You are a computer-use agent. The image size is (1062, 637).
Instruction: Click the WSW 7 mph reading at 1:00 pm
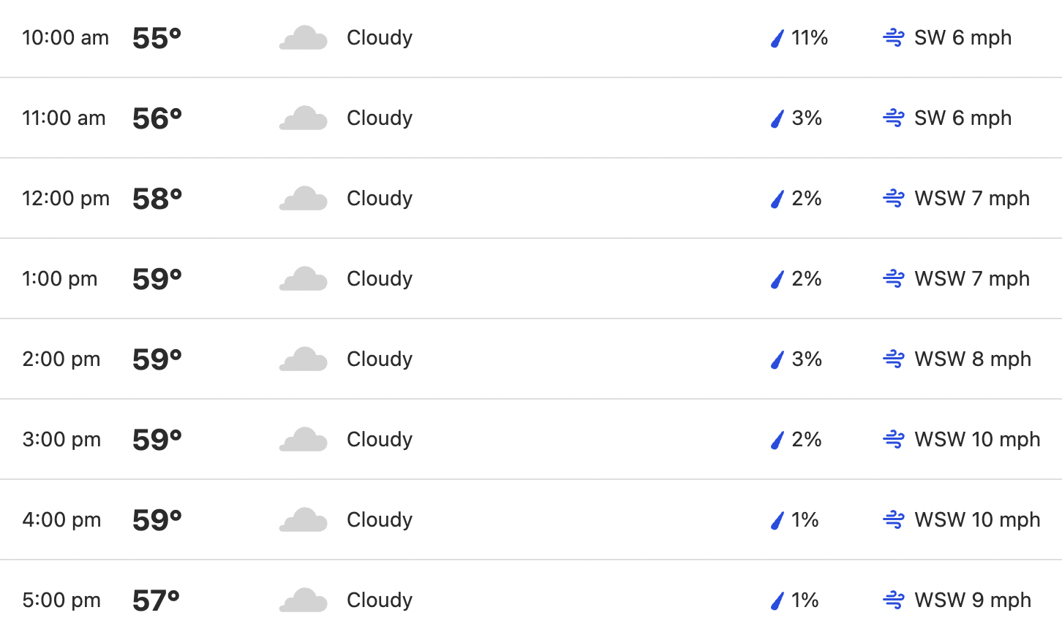coord(972,279)
